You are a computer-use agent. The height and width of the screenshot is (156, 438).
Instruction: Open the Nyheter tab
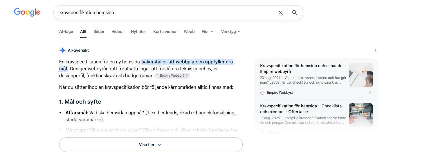click(x=138, y=32)
